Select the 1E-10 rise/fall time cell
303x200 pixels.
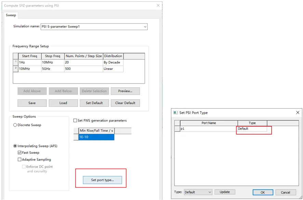(x=96, y=137)
